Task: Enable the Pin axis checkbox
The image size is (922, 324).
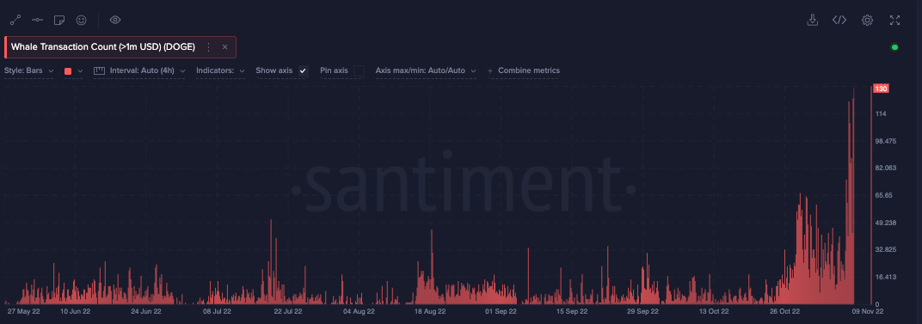Action: pos(359,70)
